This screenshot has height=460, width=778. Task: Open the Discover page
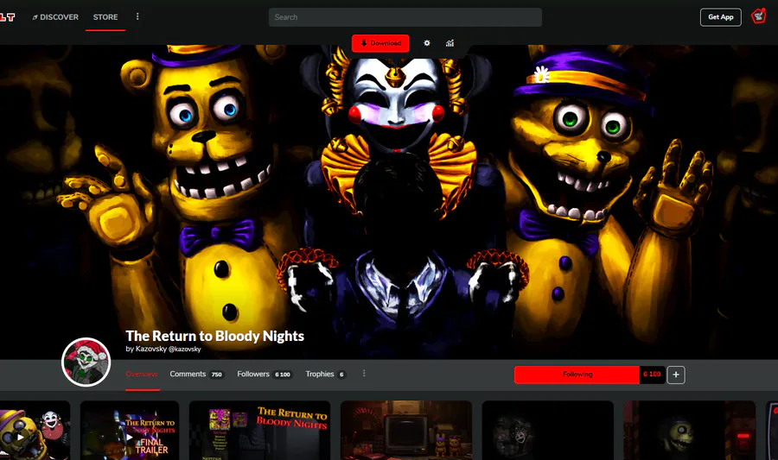coord(55,17)
